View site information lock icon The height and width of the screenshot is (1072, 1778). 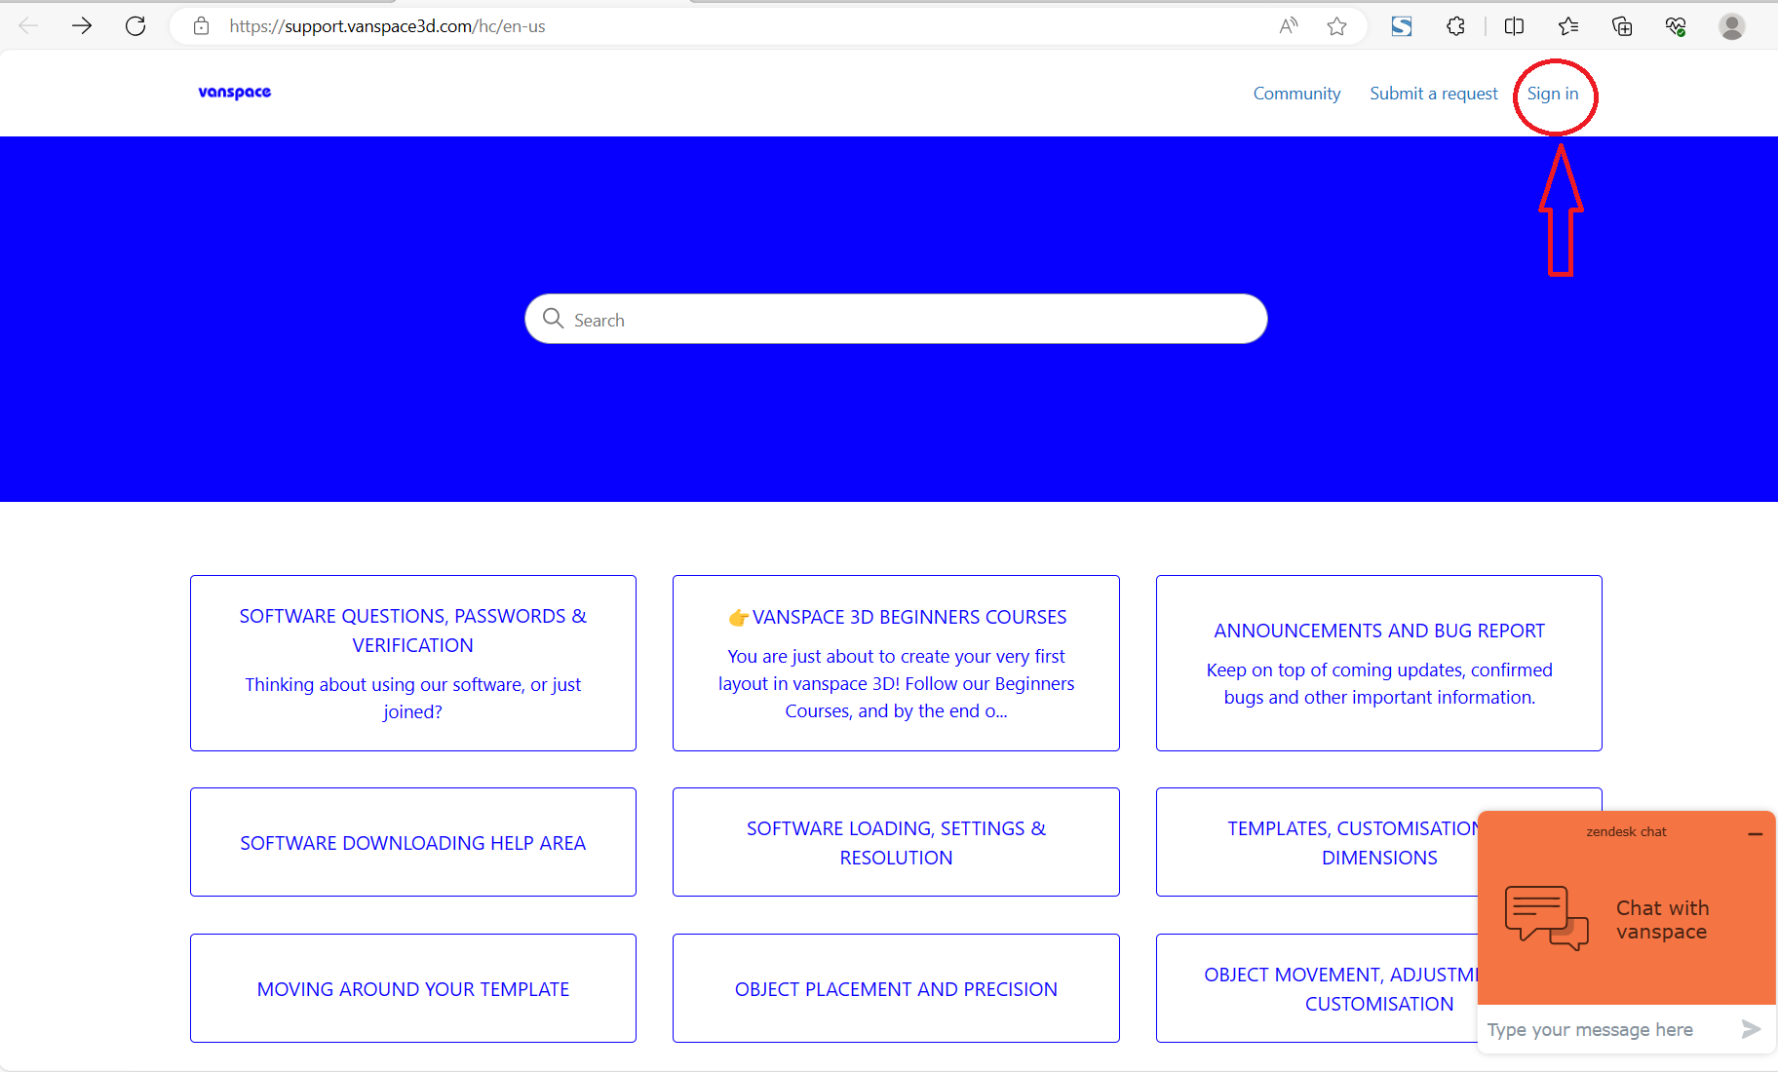201,26
